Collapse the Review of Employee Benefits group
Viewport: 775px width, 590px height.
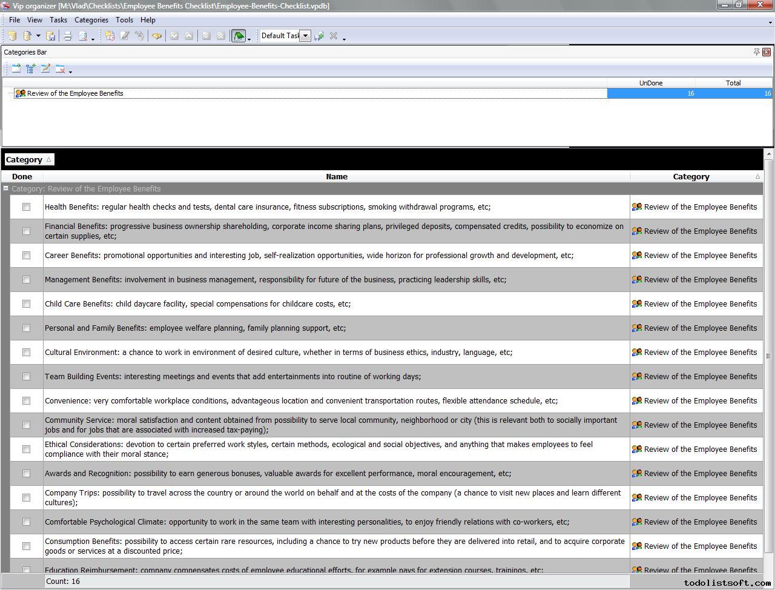click(x=6, y=189)
